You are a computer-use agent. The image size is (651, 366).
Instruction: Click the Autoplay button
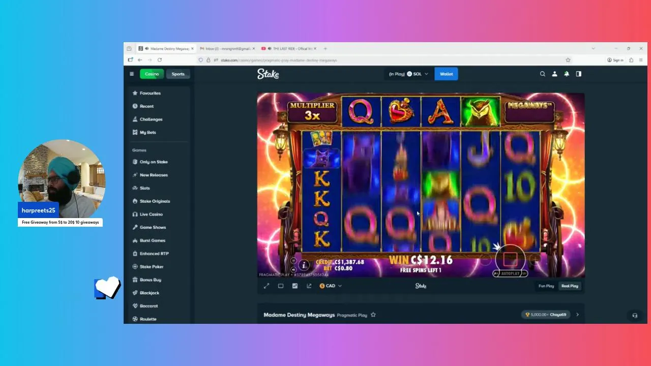pos(510,273)
